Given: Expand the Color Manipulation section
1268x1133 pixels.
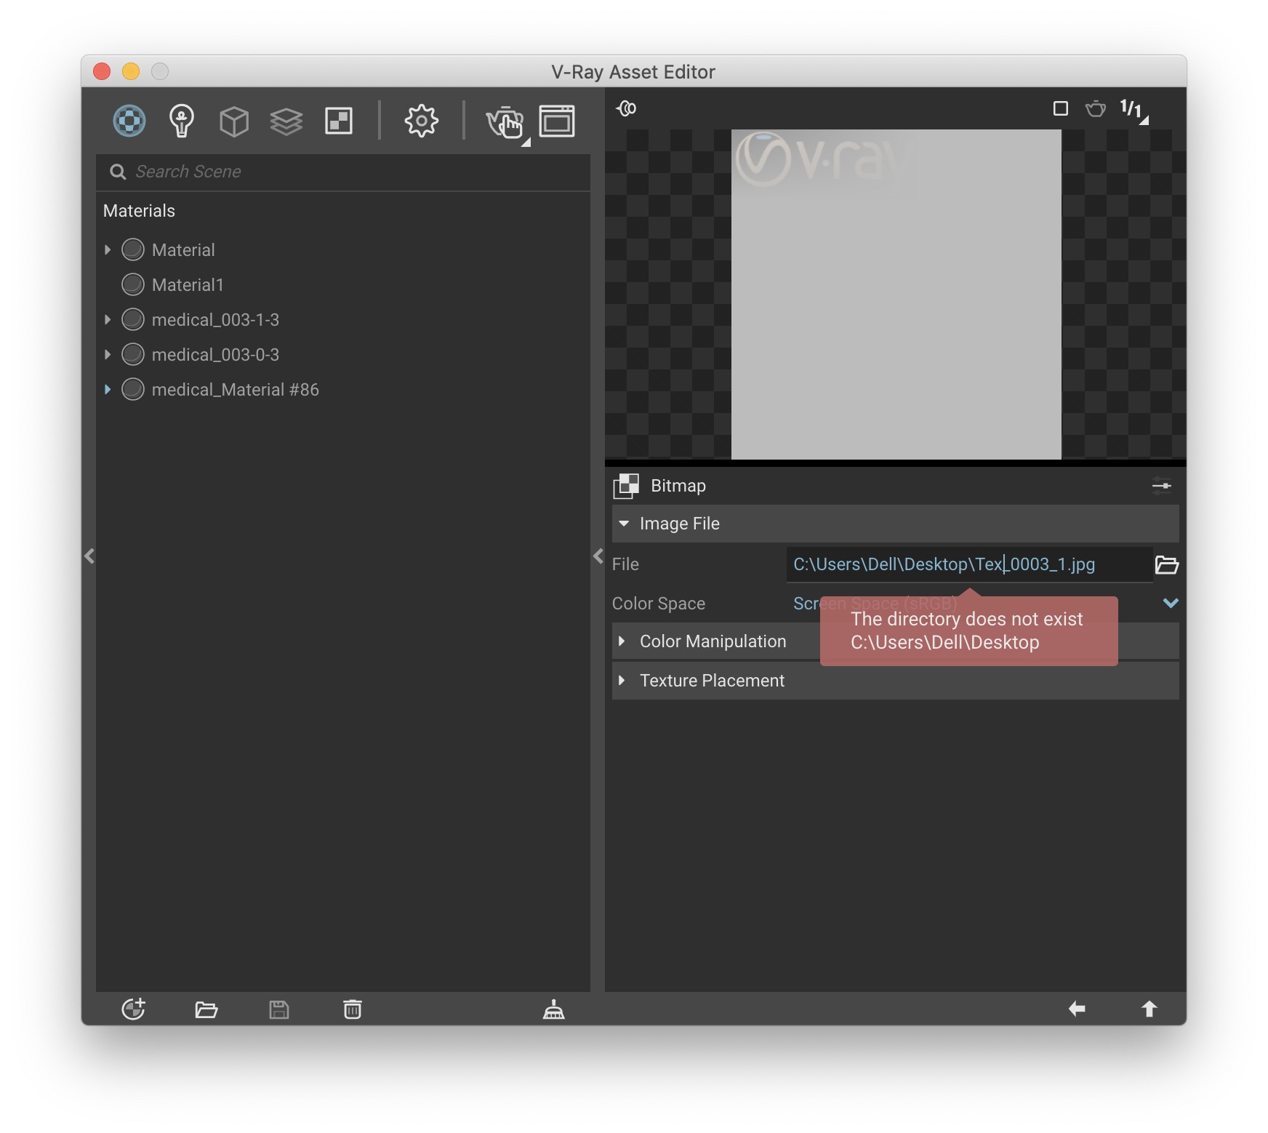Looking at the screenshot, I should click(x=622, y=641).
